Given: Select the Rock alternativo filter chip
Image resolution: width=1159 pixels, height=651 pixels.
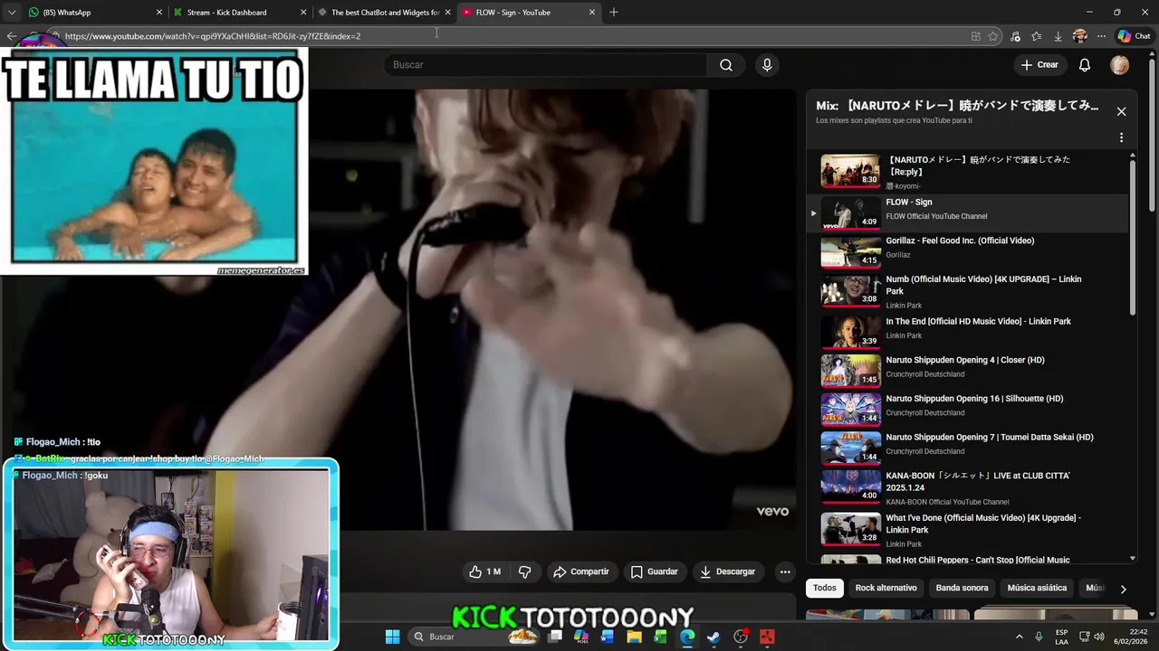Looking at the screenshot, I should coord(886,588).
